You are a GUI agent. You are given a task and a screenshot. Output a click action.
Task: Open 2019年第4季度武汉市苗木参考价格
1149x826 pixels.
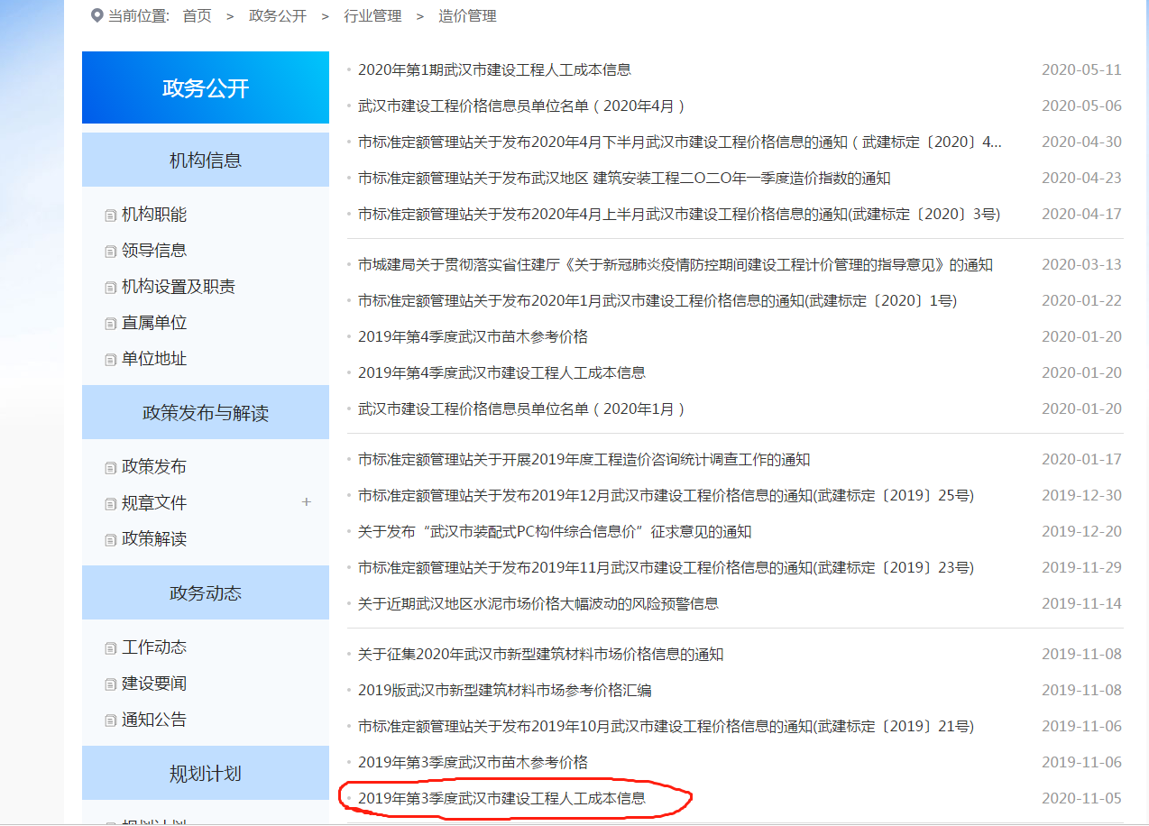473,336
